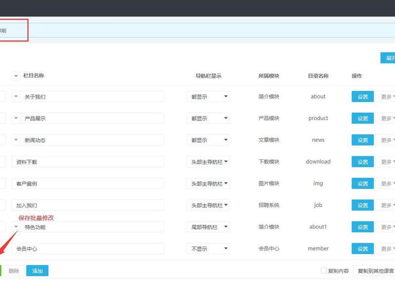This screenshot has height=296, width=395.
Task: Edit the 产品展示 column name field
Action: 92,118
